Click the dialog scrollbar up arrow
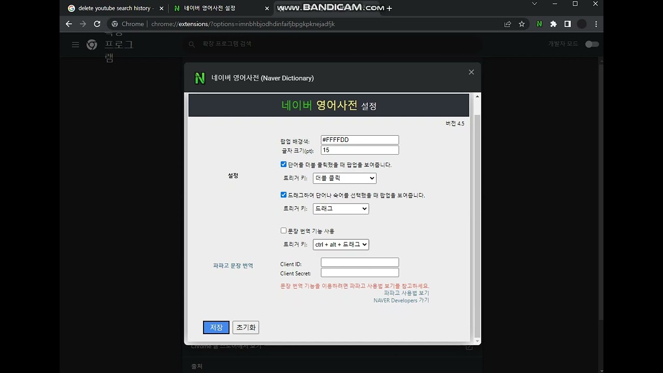 (477, 97)
